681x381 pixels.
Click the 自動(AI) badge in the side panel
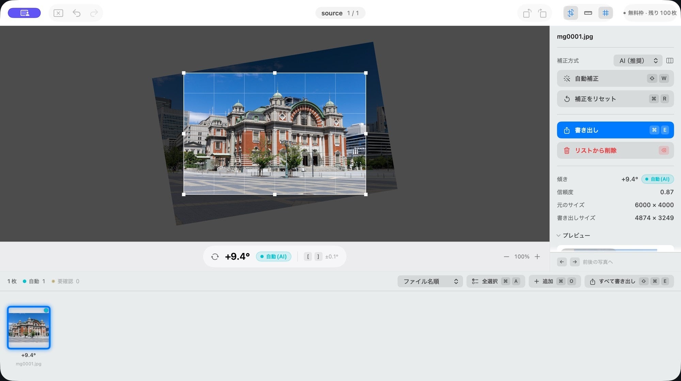pos(658,179)
